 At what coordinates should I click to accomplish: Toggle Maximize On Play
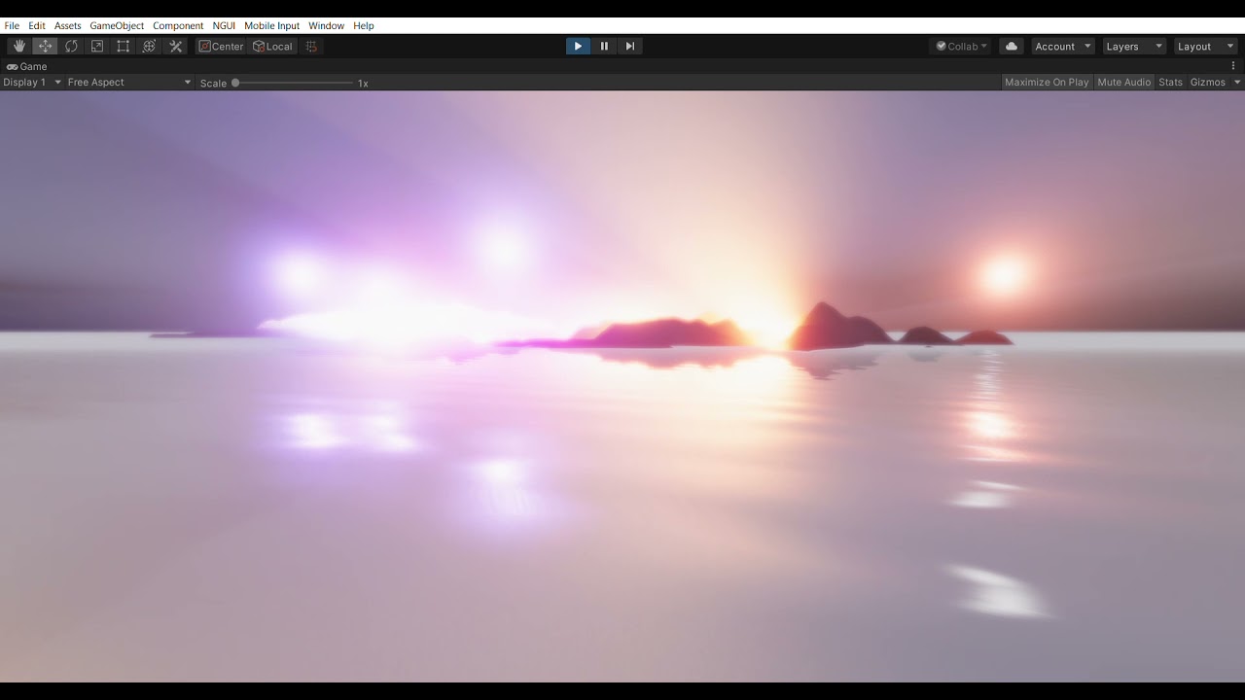point(1047,83)
